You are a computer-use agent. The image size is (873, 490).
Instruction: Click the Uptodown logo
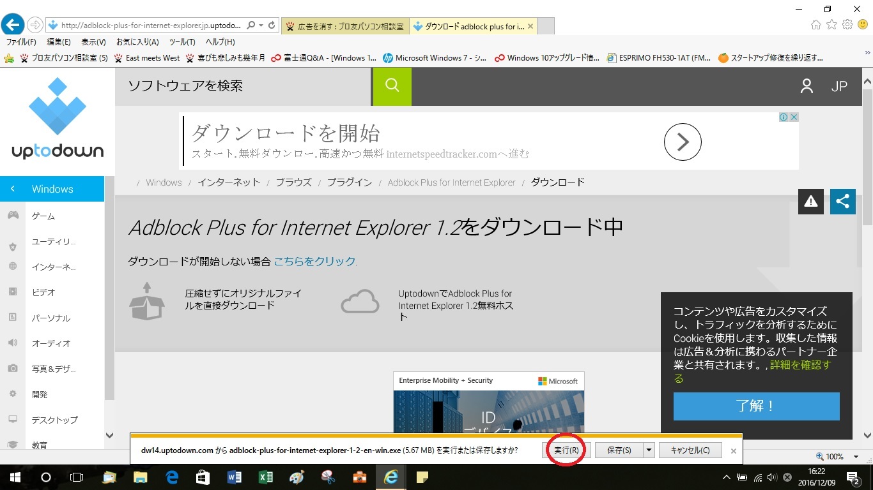click(58, 119)
